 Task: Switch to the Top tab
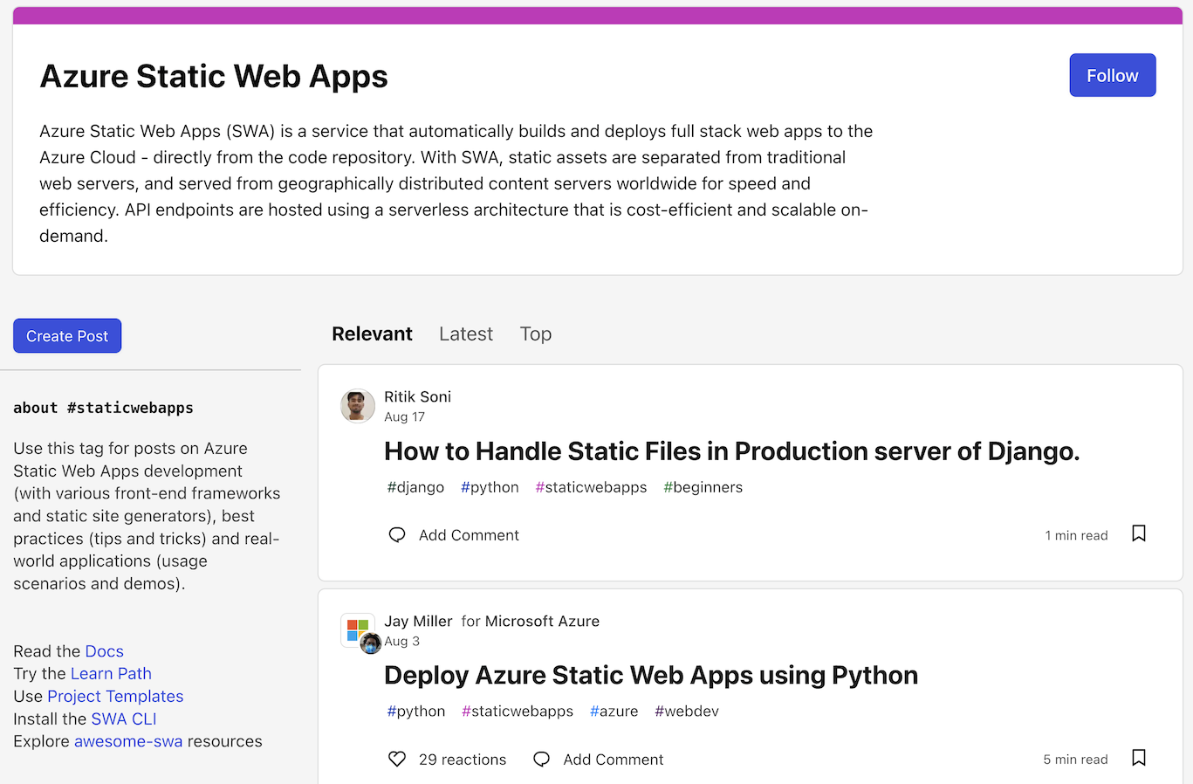(536, 334)
